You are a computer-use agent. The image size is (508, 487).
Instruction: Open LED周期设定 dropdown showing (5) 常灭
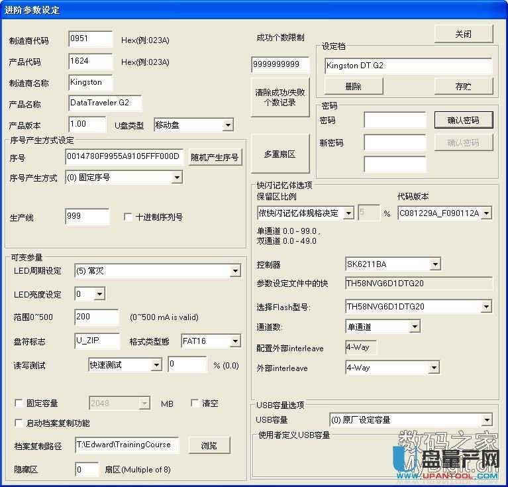tap(158, 271)
